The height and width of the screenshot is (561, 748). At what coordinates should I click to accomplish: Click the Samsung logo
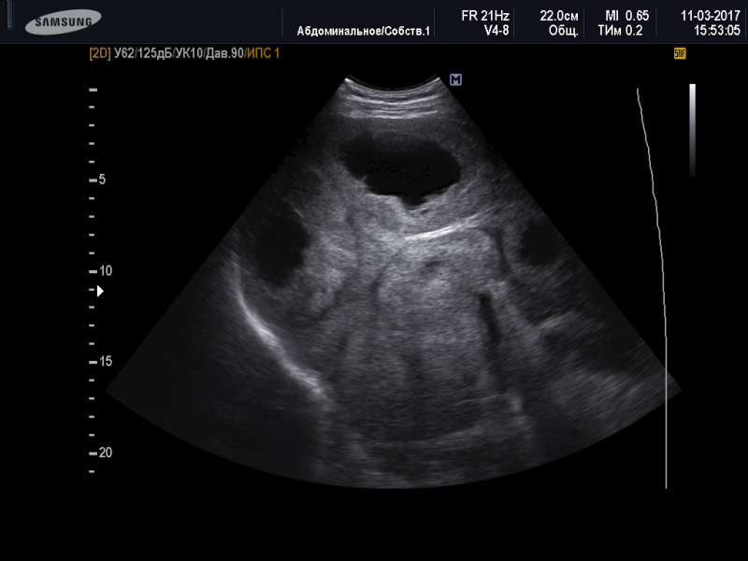click(x=63, y=22)
